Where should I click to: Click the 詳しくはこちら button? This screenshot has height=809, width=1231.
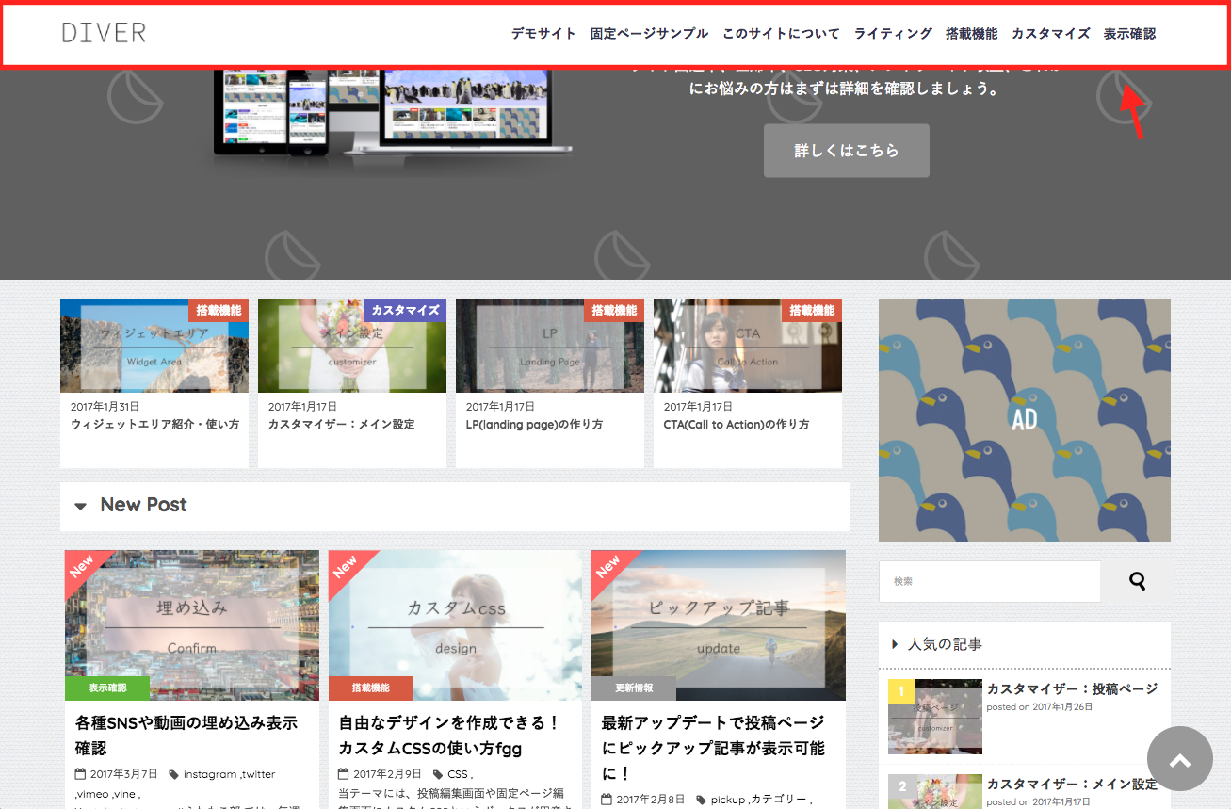click(x=847, y=151)
